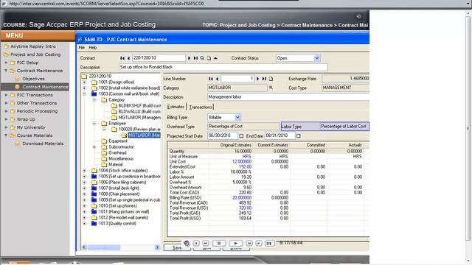Screen dimensions: 472x265
Task: Go to next contract record arrow
Action: 189,58
